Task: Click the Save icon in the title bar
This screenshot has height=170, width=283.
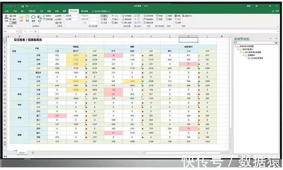Action: click(x=23, y=6)
